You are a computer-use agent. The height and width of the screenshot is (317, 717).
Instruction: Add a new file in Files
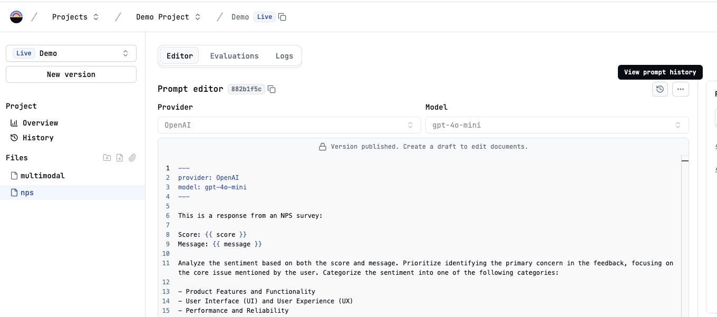120,158
